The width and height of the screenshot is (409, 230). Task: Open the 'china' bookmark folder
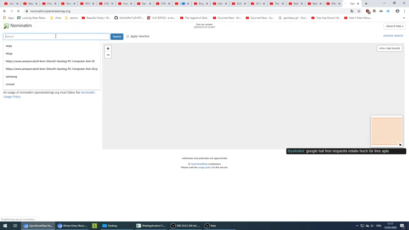pos(55,18)
